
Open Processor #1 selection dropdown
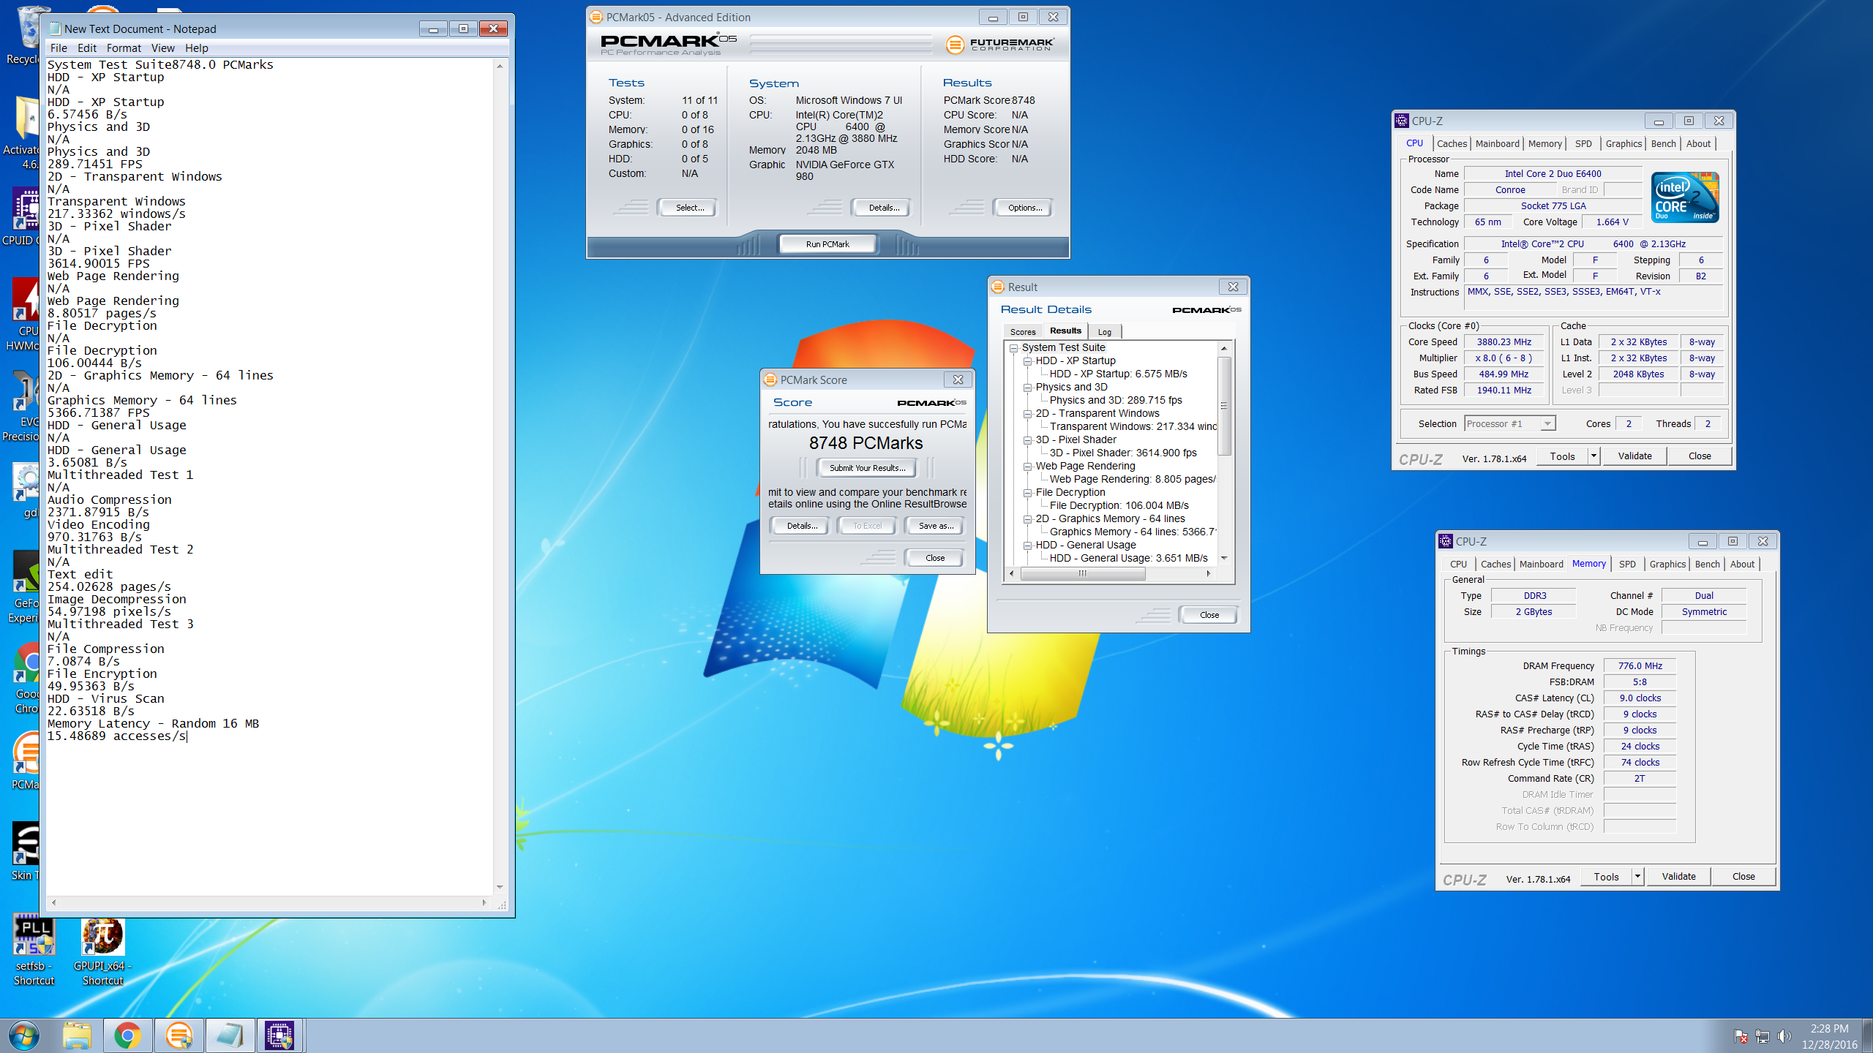click(1547, 423)
